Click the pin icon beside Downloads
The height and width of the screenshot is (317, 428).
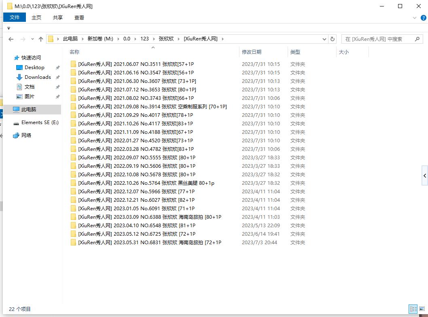[57, 77]
